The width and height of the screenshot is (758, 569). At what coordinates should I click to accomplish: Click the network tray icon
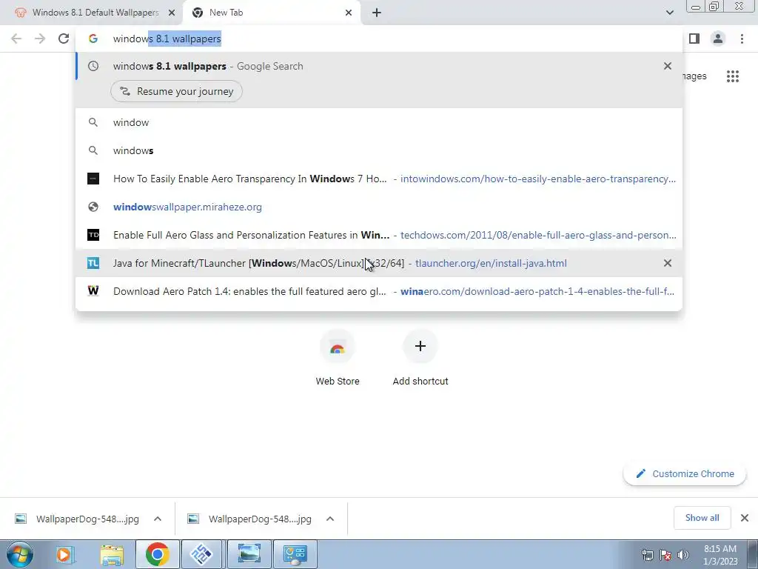coord(647,554)
